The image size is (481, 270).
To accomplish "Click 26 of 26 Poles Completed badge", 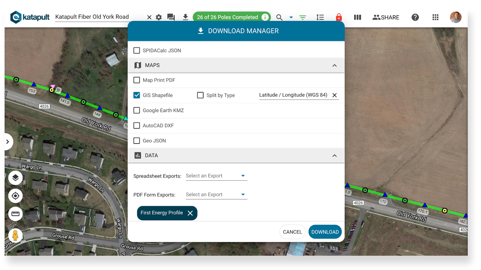I will pyautogui.click(x=231, y=17).
